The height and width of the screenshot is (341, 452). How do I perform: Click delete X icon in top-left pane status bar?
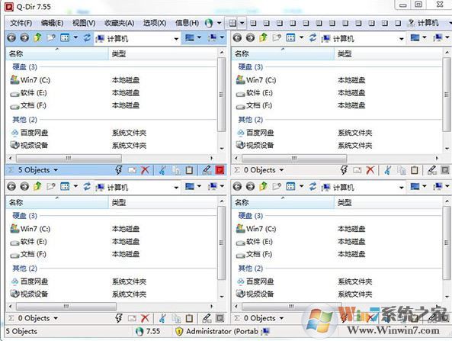(x=145, y=170)
